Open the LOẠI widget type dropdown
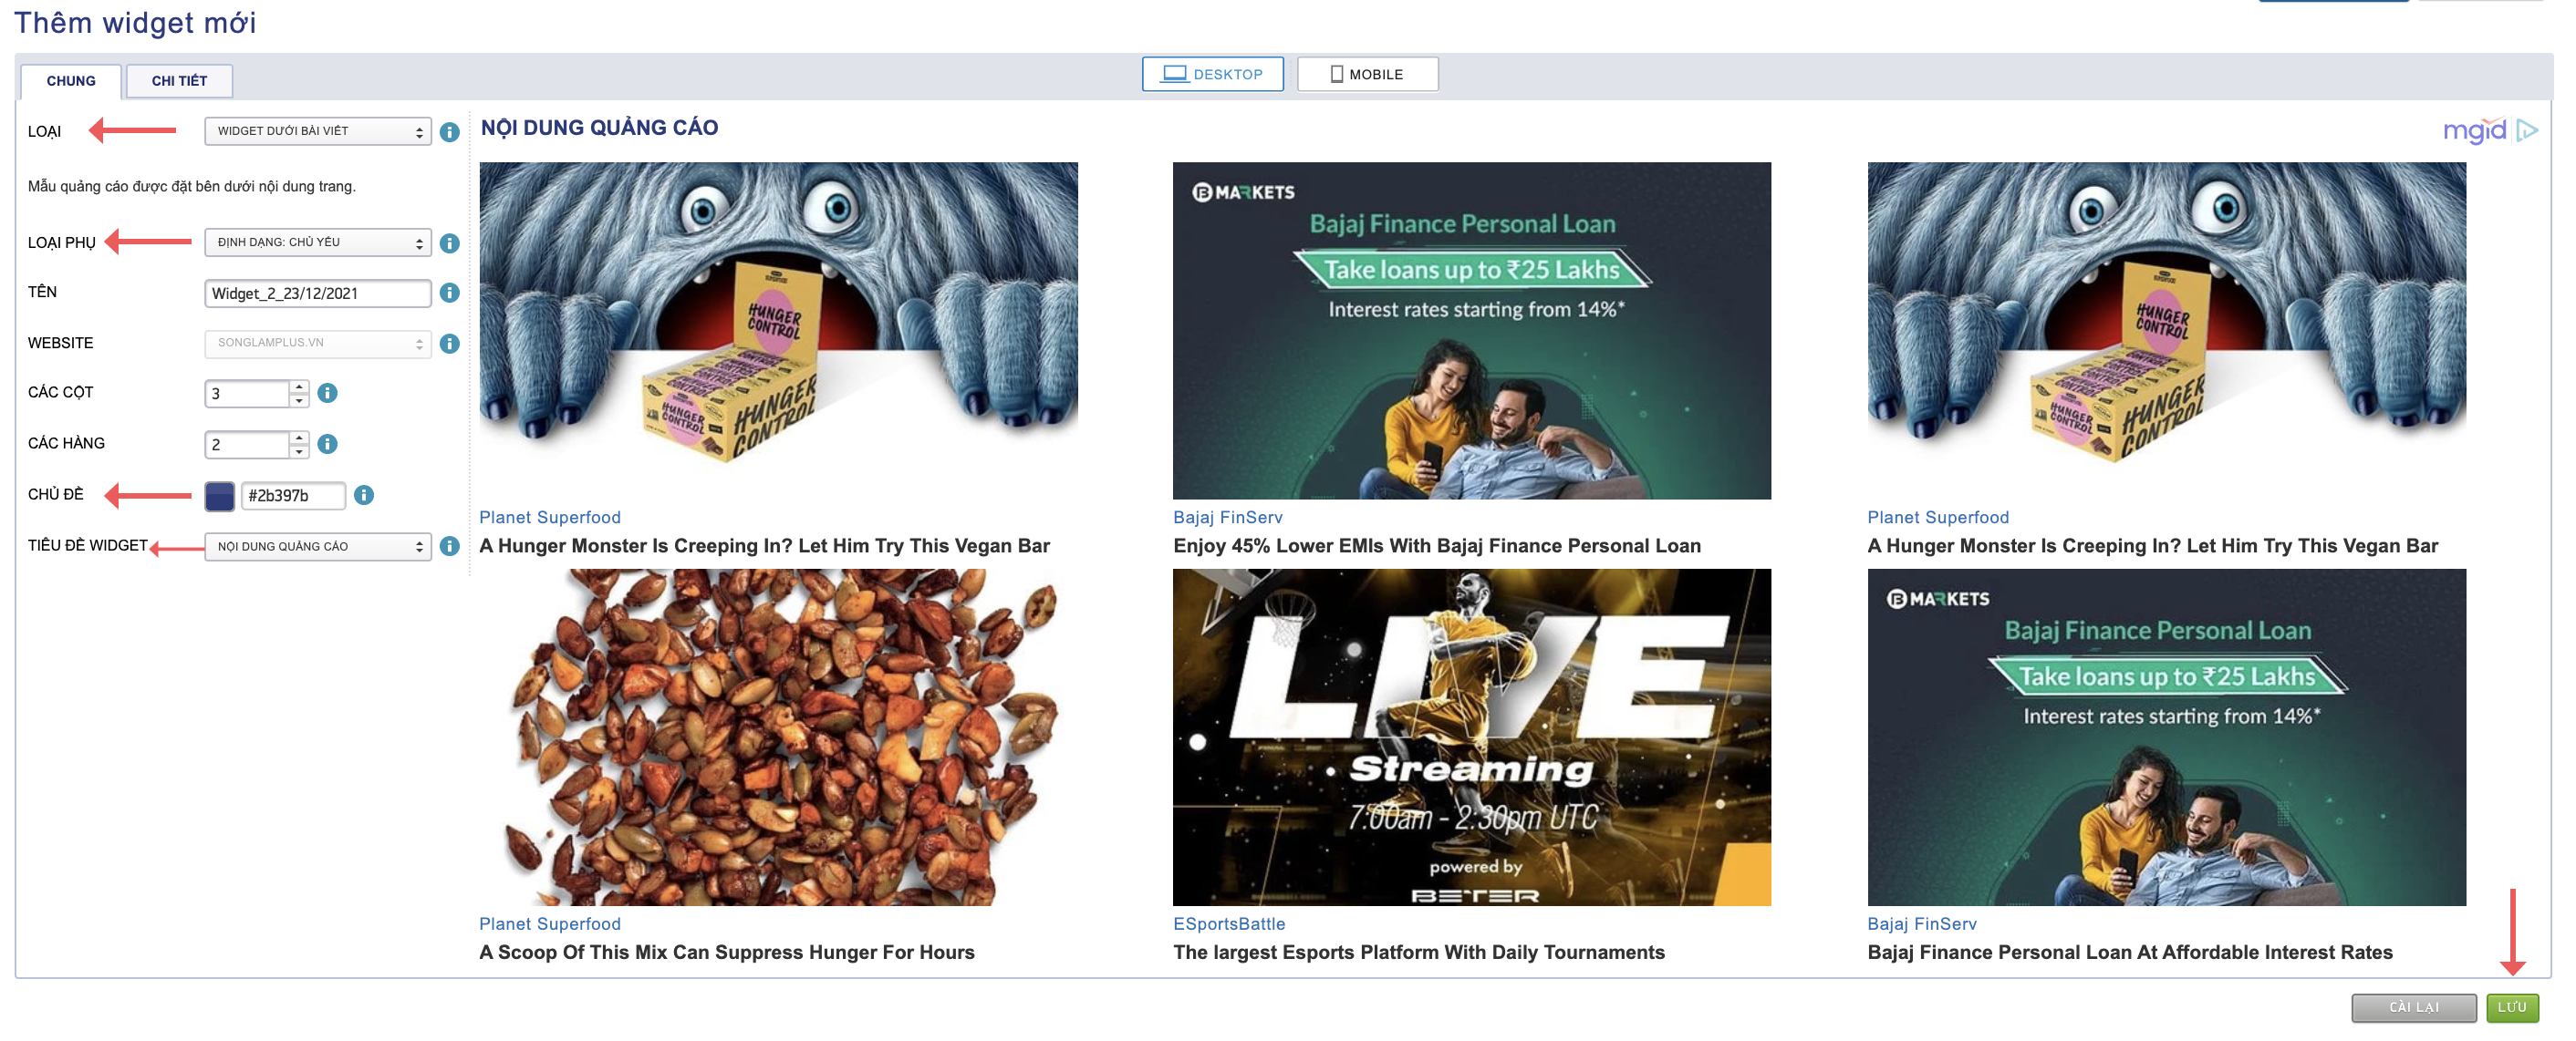The image size is (2576, 1041). [x=317, y=131]
